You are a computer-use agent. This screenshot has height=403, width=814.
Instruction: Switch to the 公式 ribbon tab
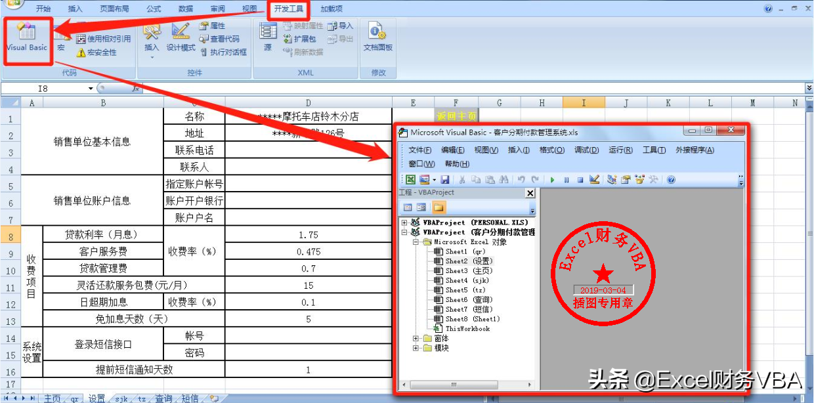coord(154,9)
